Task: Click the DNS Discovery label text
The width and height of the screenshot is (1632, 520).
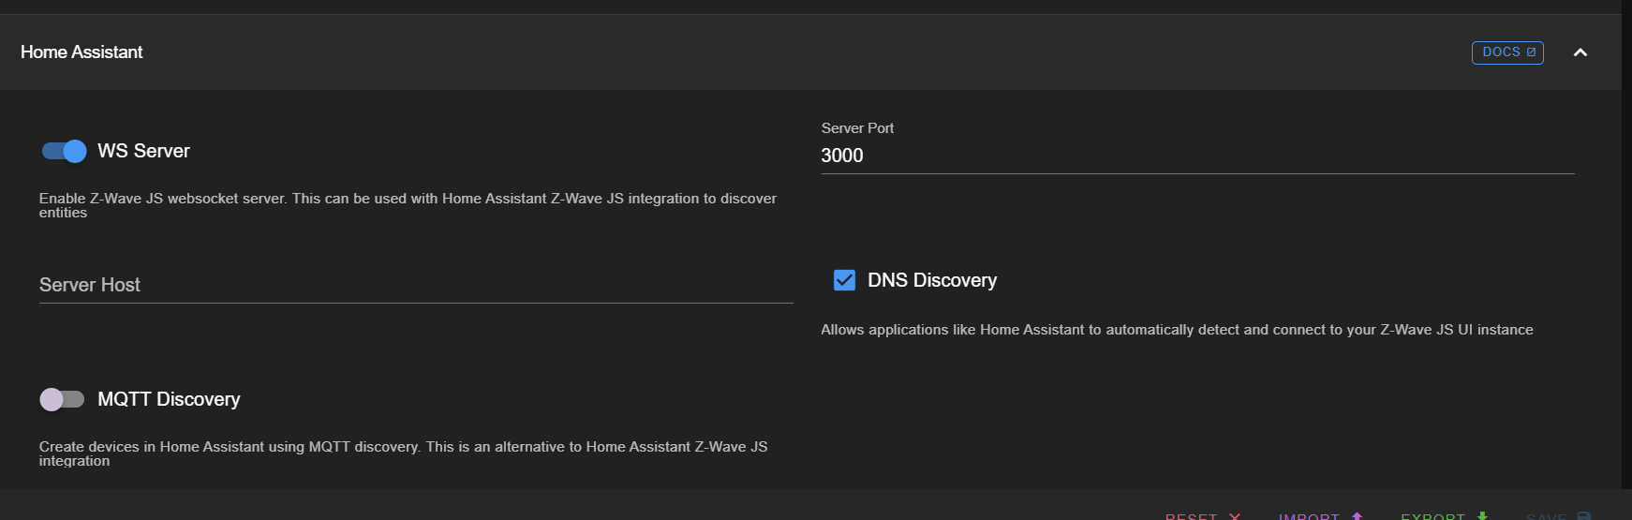Action: click(931, 280)
